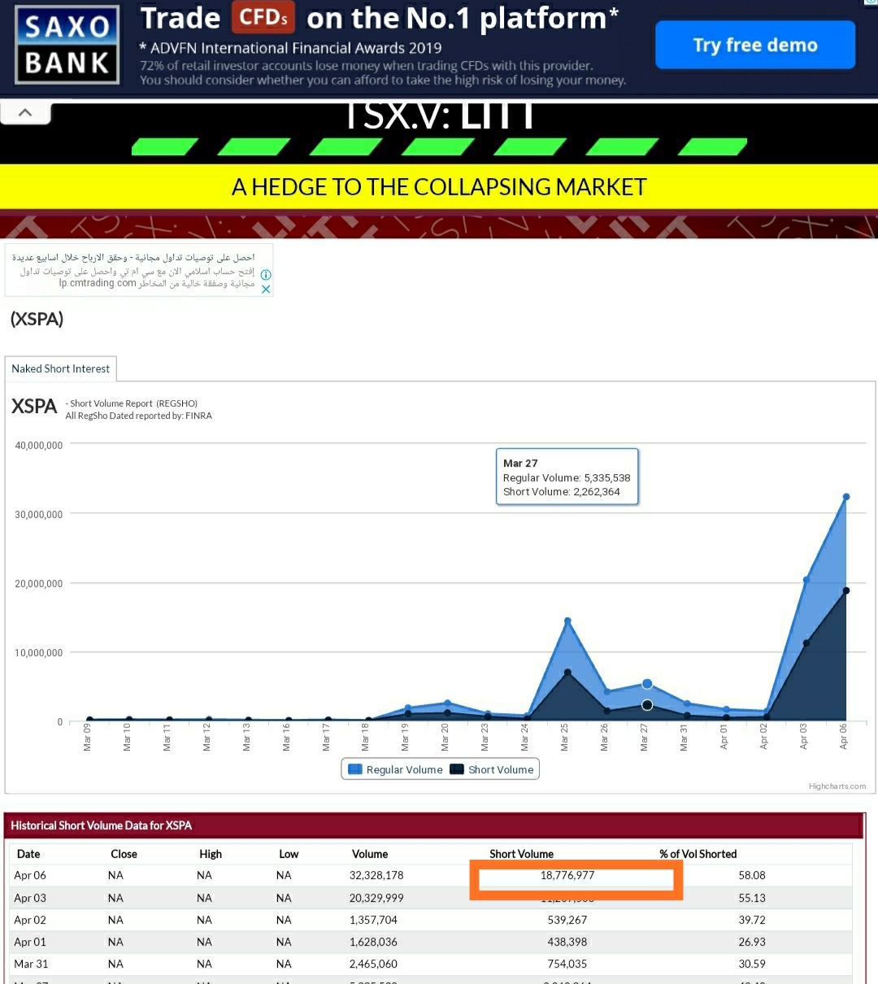Open the AdChoices icon in top-right corner
This screenshot has width=878, height=984.
[871, 4]
